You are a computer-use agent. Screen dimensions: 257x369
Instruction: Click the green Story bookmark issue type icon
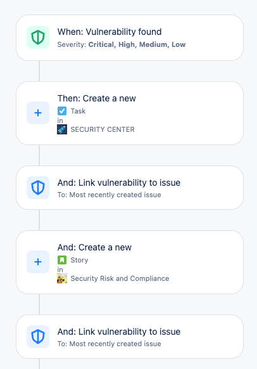62,260
